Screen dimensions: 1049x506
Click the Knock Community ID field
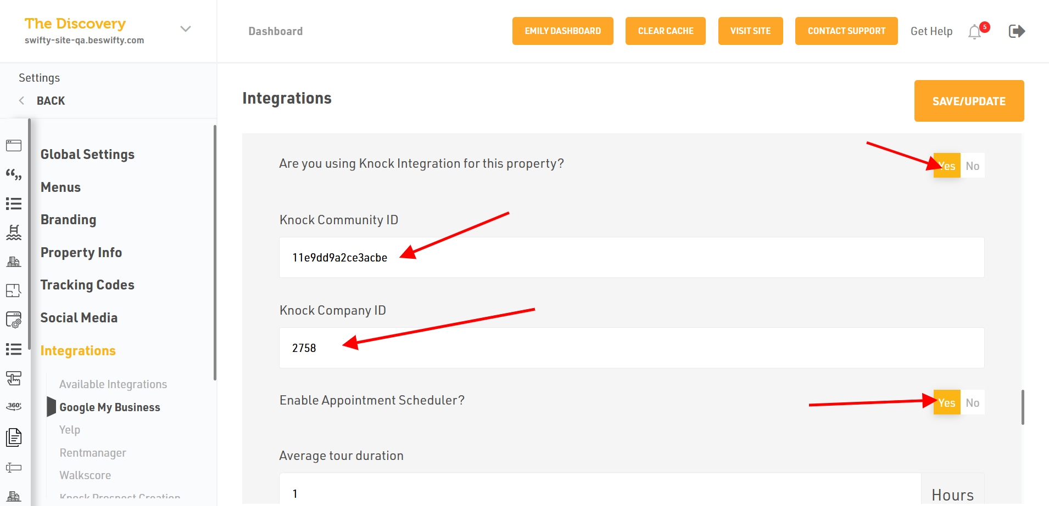tap(632, 258)
